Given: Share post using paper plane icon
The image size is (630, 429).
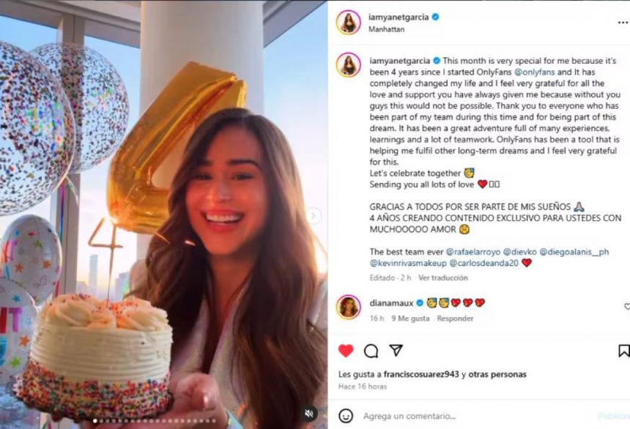Looking at the screenshot, I should 396,350.
